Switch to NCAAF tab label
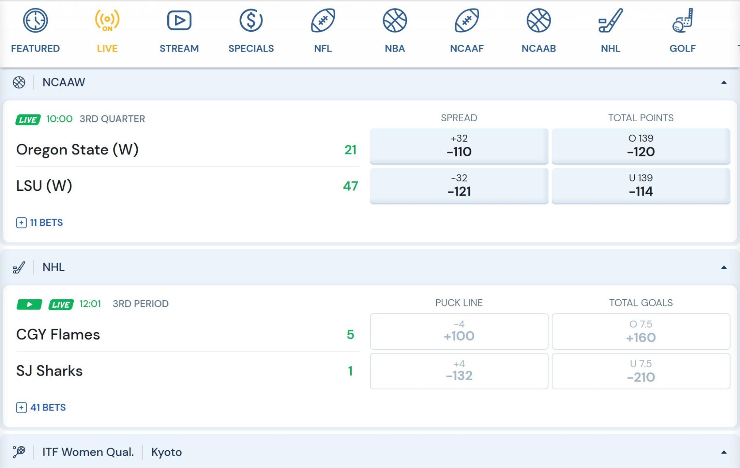Screen dimensions: 740x468 pos(467,48)
